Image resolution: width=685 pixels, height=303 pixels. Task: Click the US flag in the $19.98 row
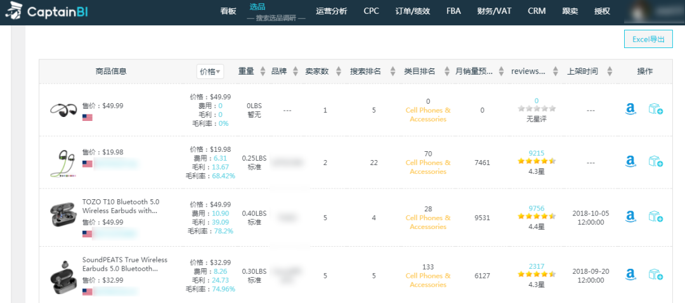coord(88,164)
